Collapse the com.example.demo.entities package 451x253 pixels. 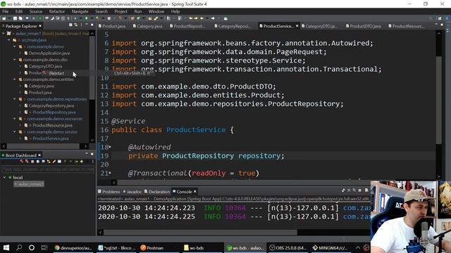click(x=15, y=79)
